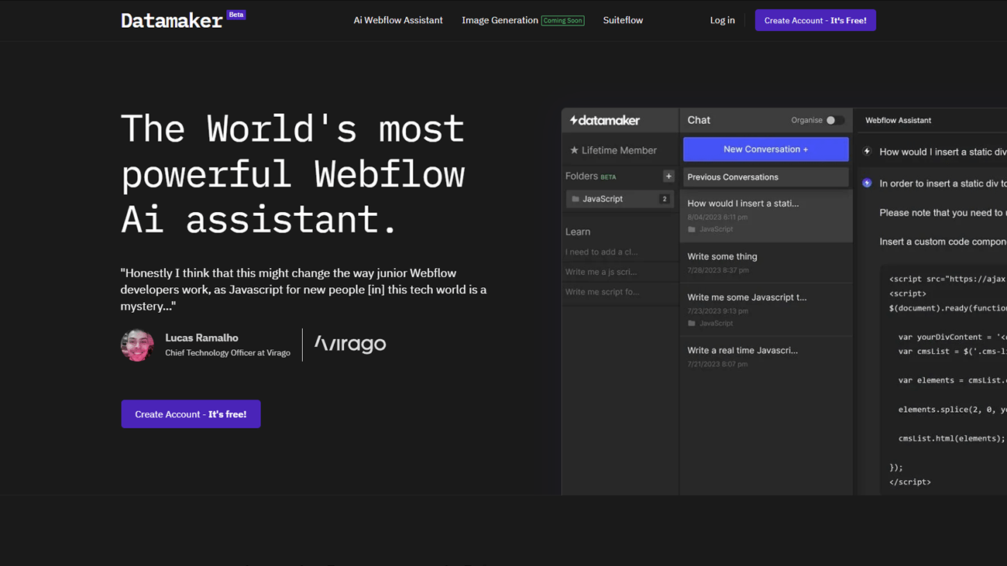Click the Virago company logo
The image size is (1007, 566).
click(x=350, y=344)
